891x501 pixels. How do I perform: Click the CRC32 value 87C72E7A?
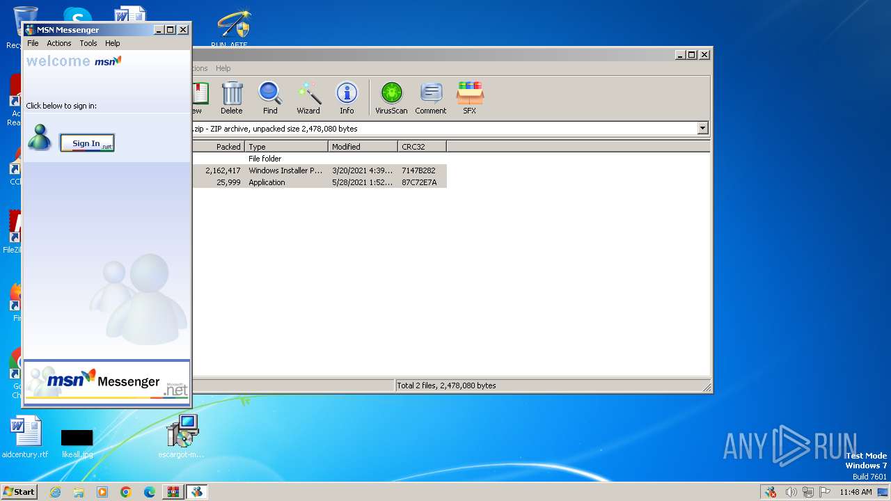pyautogui.click(x=419, y=182)
